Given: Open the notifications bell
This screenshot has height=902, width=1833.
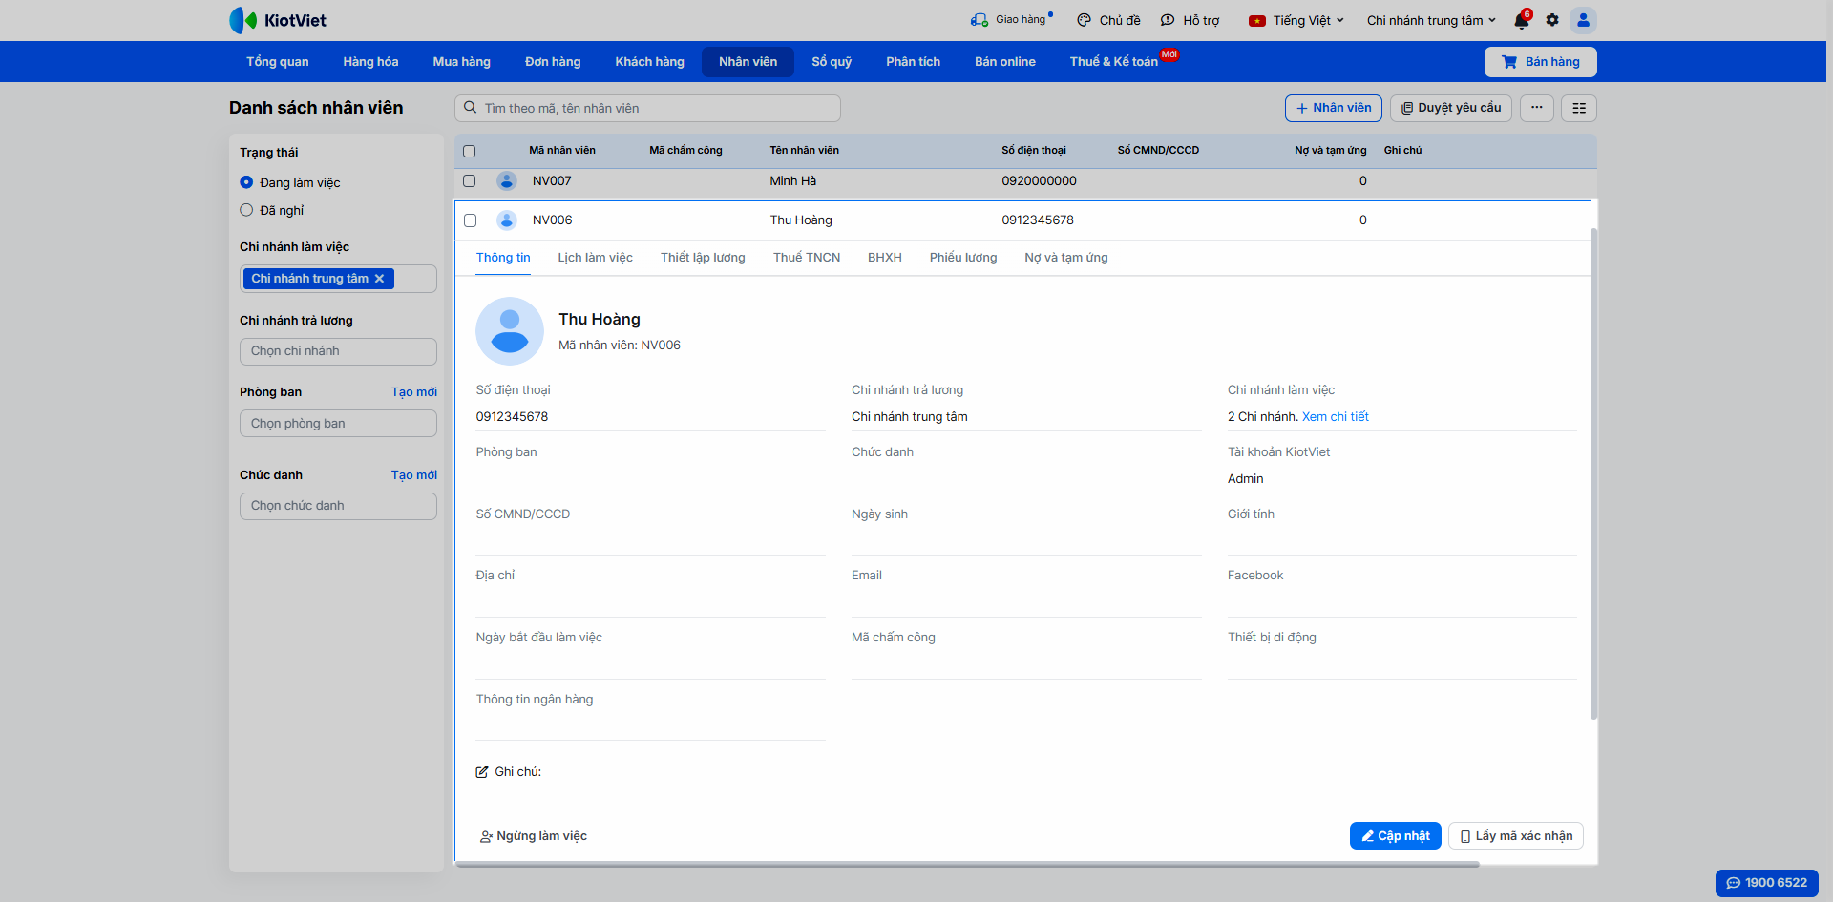Looking at the screenshot, I should tap(1522, 20).
